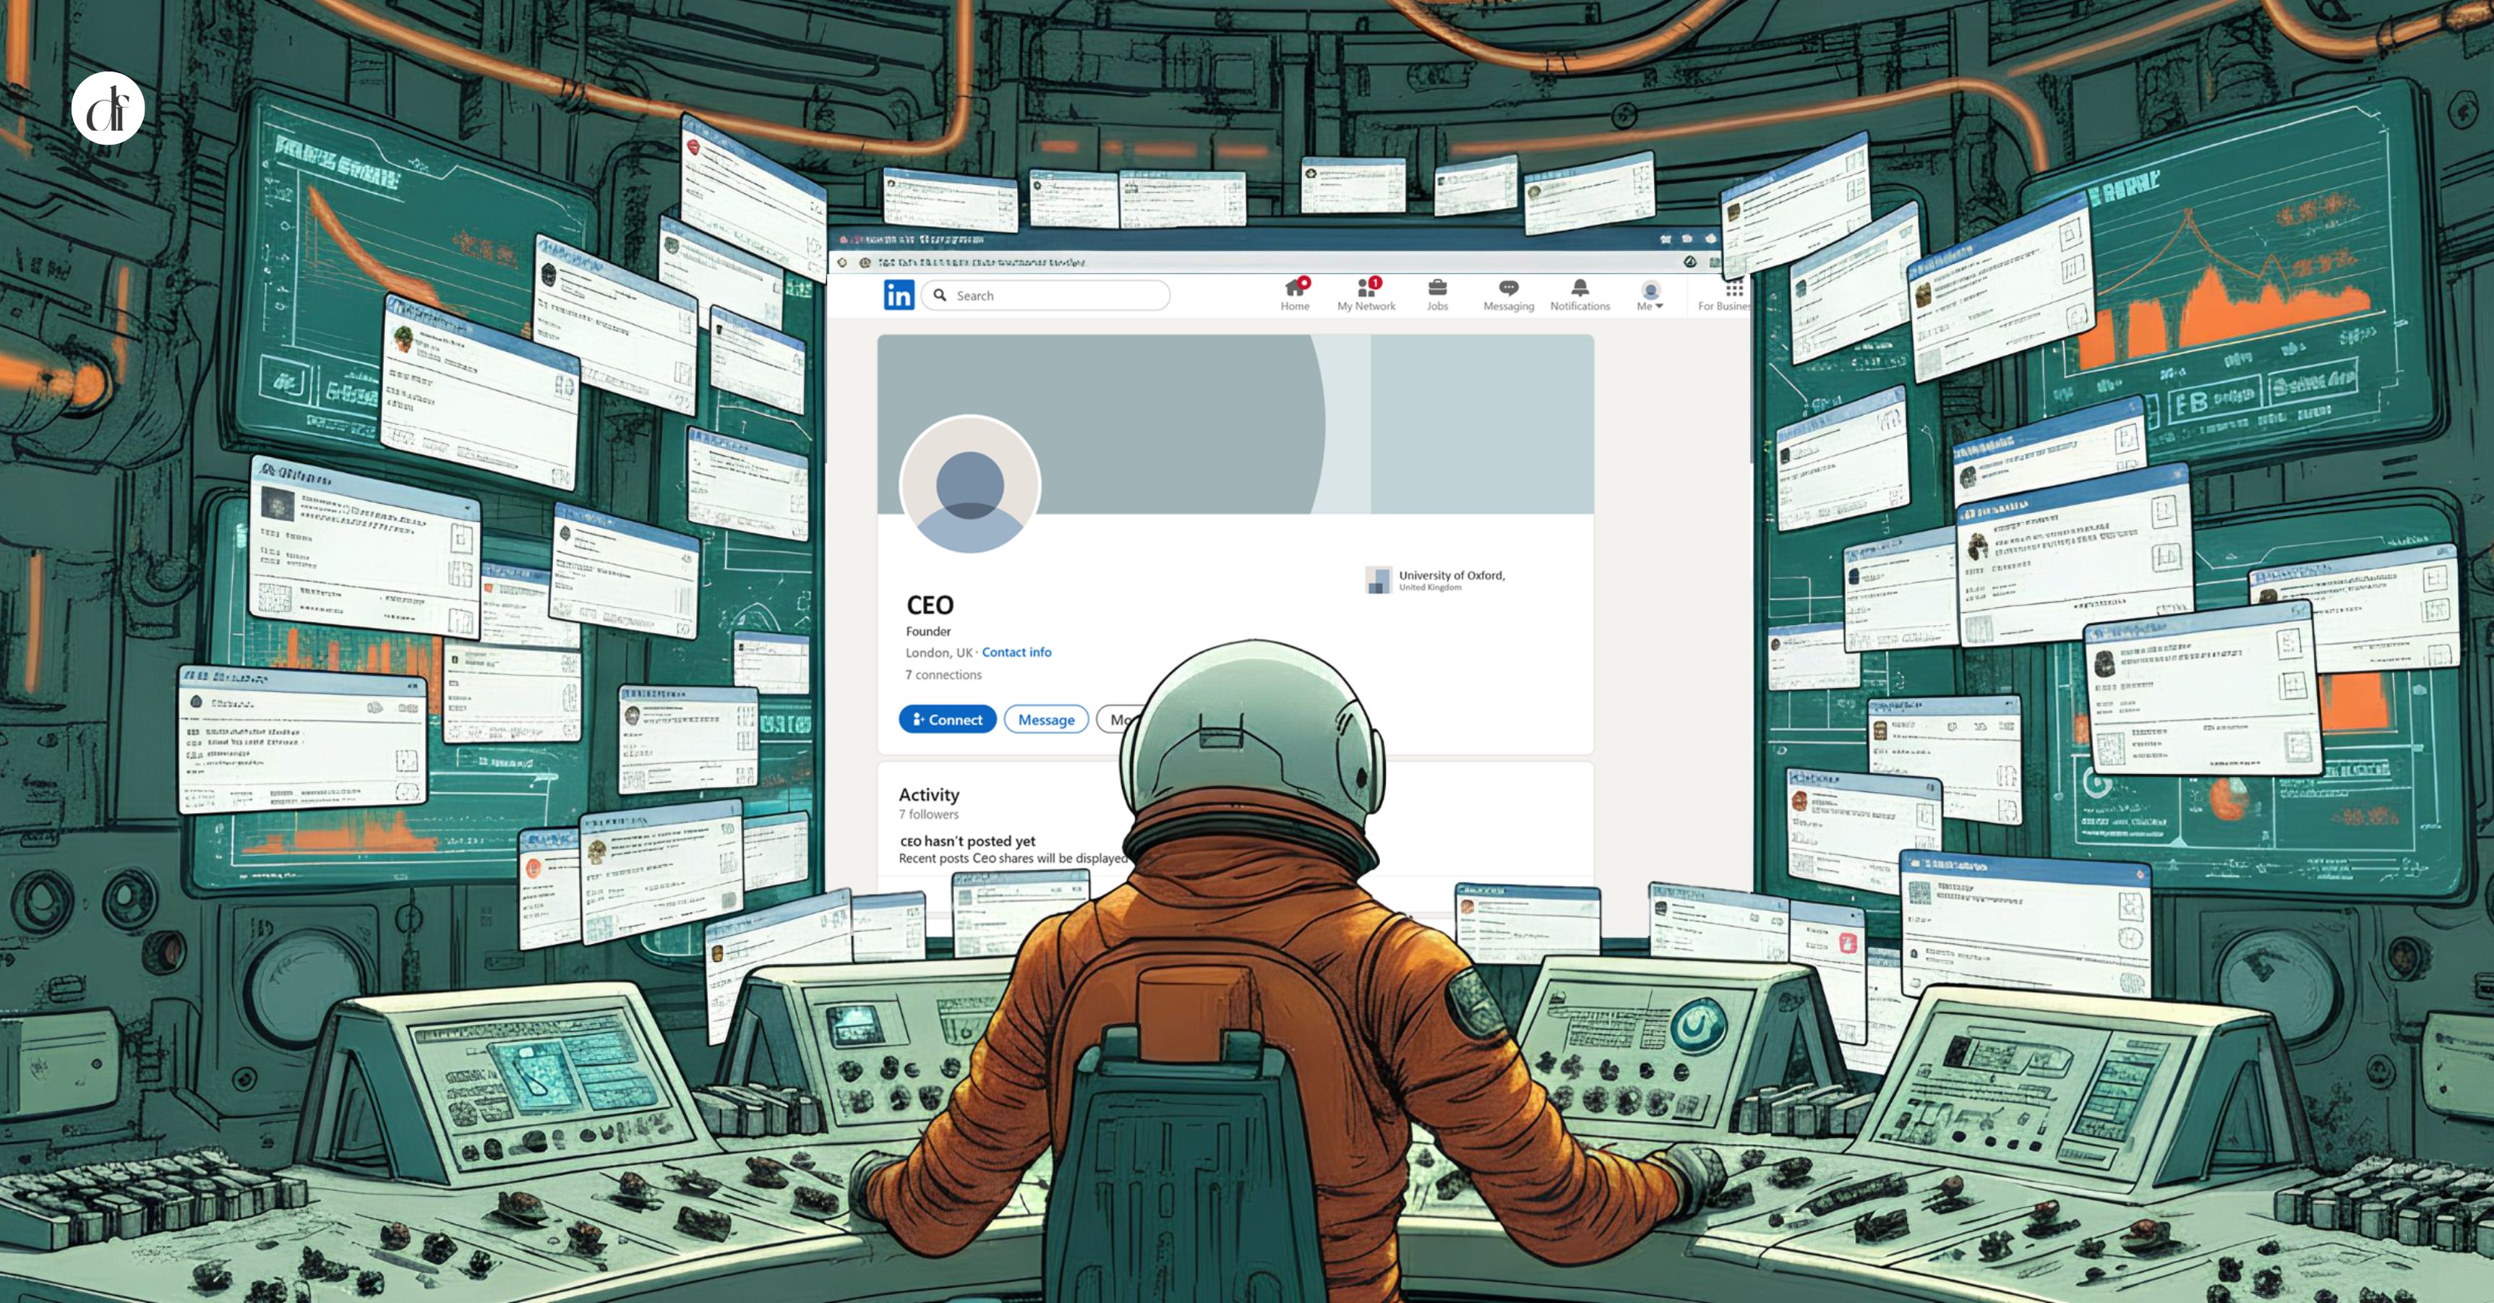View the 7 connections link
The width and height of the screenshot is (2494, 1303).
(x=943, y=675)
